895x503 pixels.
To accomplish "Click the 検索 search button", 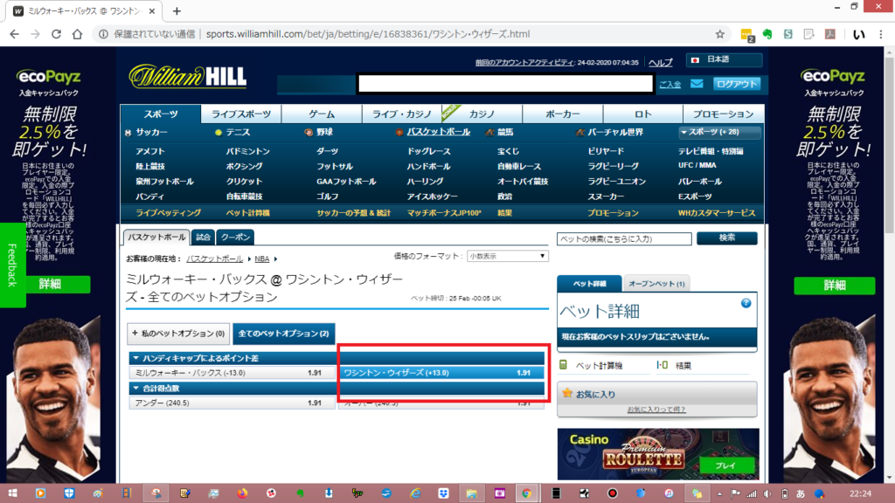I will [x=727, y=238].
